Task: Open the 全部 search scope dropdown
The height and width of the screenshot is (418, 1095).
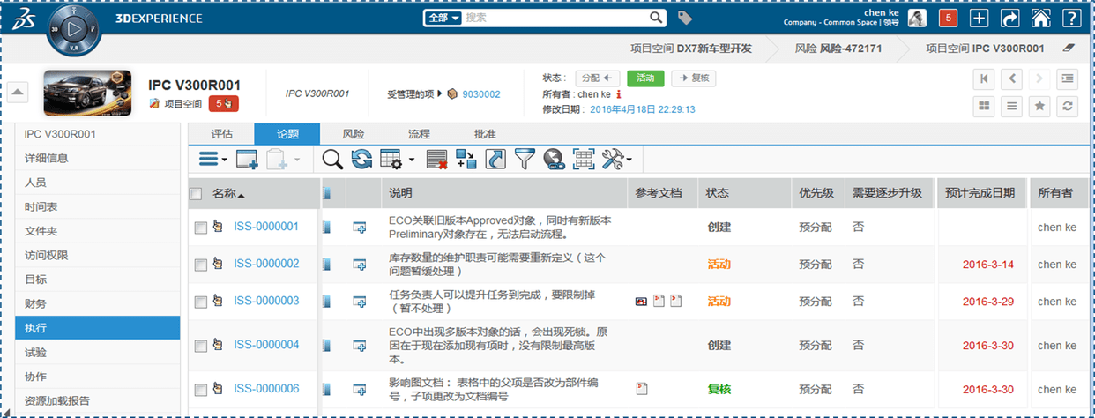Action: [x=443, y=18]
